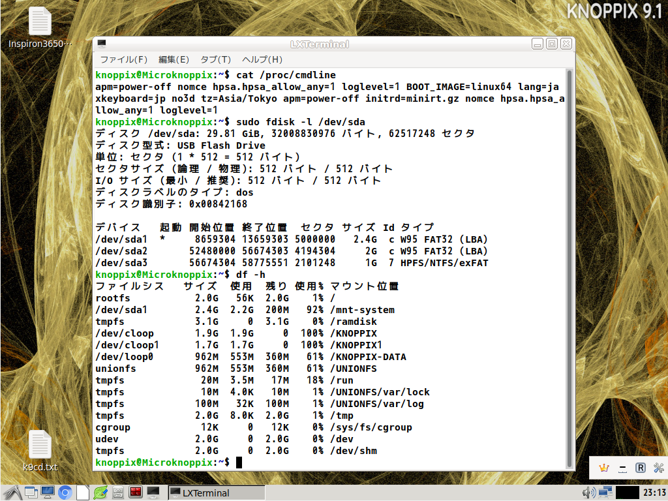Open the ヘルプ(H) menu
The height and width of the screenshot is (501, 668).
[262, 59]
